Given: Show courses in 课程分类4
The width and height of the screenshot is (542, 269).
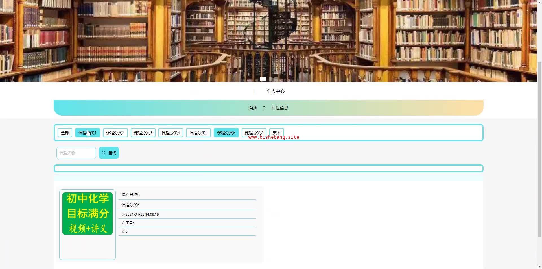Looking at the screenshot, I should (171, 133).
